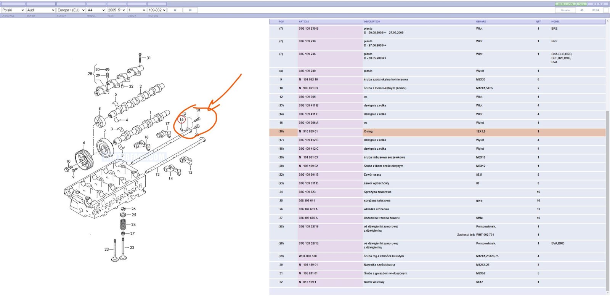Select highlighted O-ring row N 910 859 01
Screen dimensions: 610x296
click(x=437, y=132)
